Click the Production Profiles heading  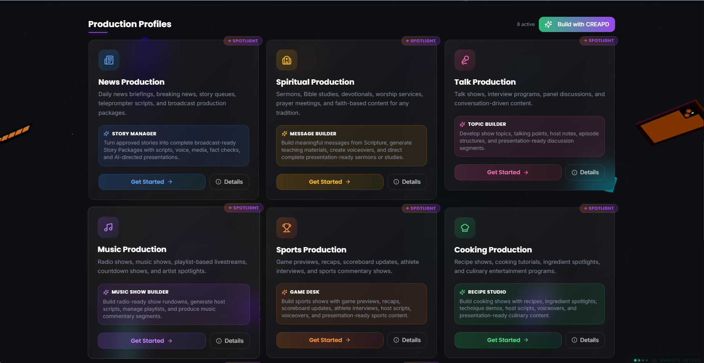click(130, 24)
